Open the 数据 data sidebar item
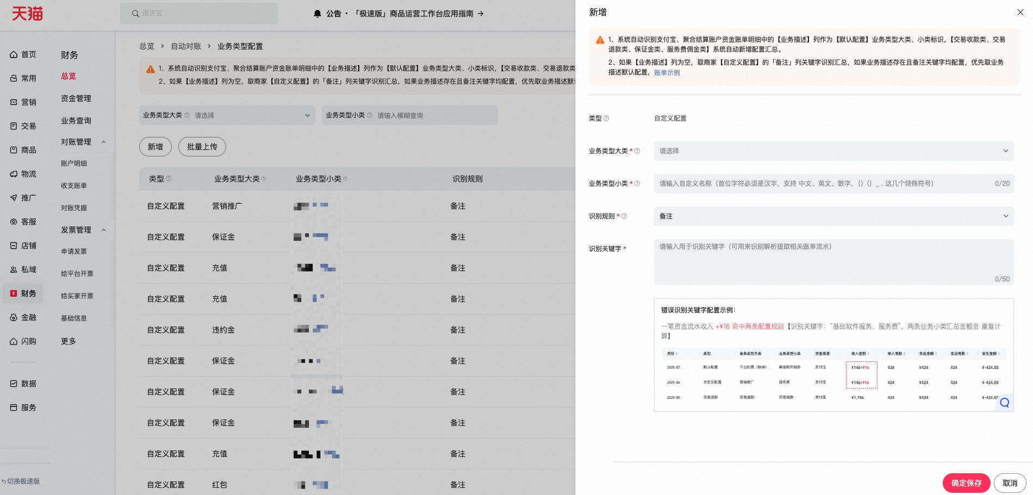The width and height of the screenshot is (1033, 495). 23,384
